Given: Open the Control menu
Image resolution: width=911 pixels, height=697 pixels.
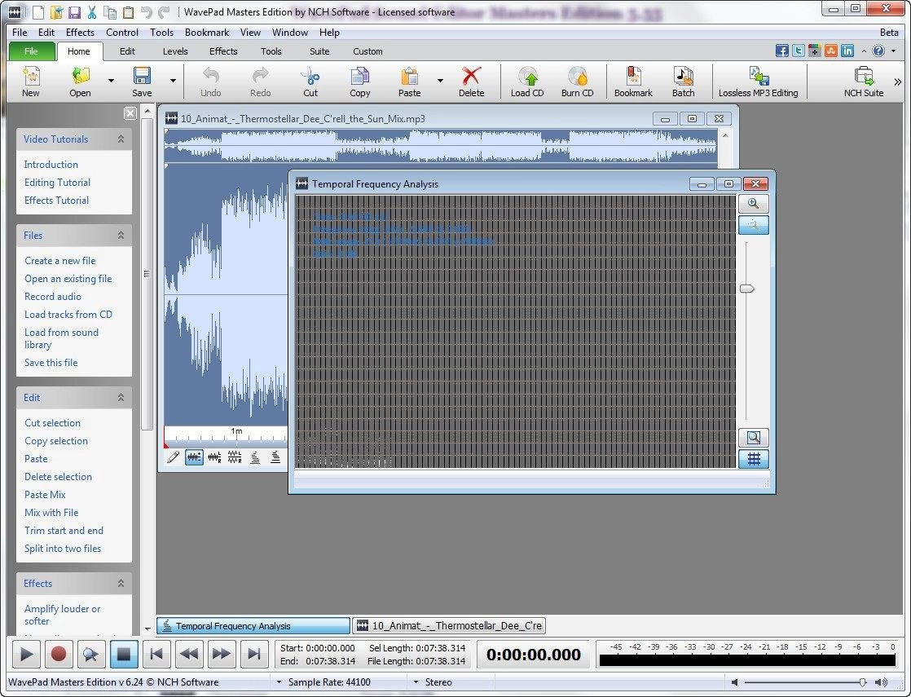Looking at the screenshot, I should click(x=122, y=33).
